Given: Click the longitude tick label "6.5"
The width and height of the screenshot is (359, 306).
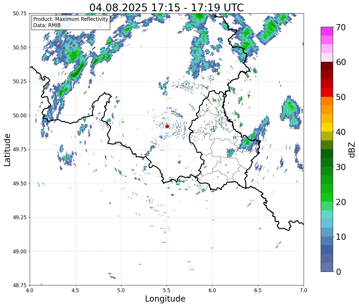Looking at the screenshot, I should click(x=258, y=290).
